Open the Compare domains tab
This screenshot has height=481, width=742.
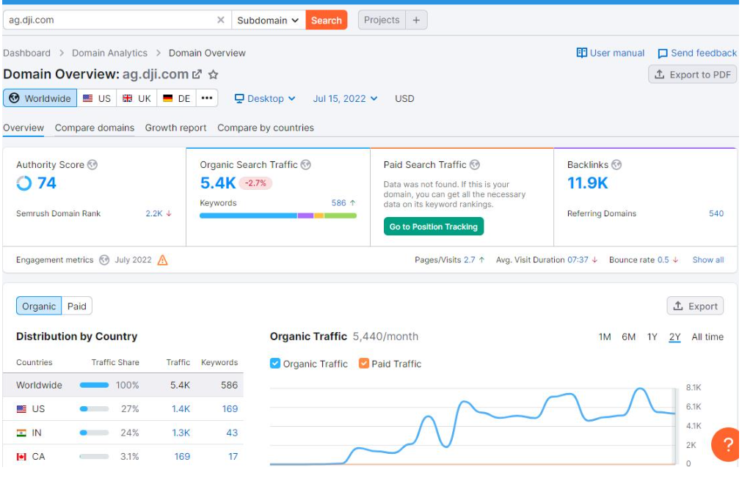[x=95, y=128]
